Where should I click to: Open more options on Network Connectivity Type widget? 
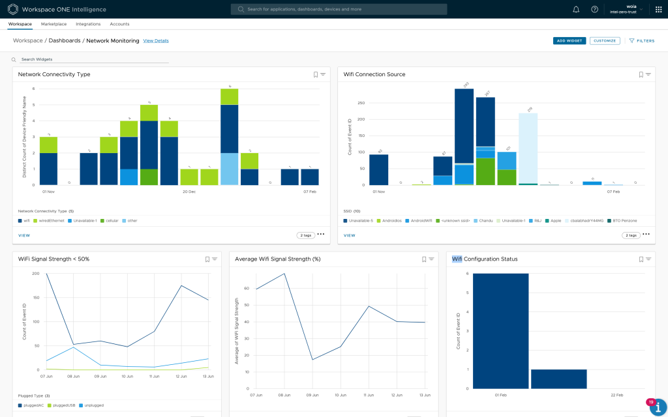(x=321, y=235)
